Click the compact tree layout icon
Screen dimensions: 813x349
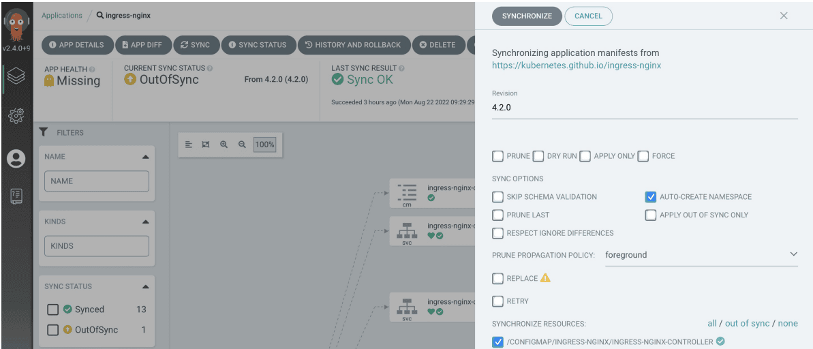point(189,145)
